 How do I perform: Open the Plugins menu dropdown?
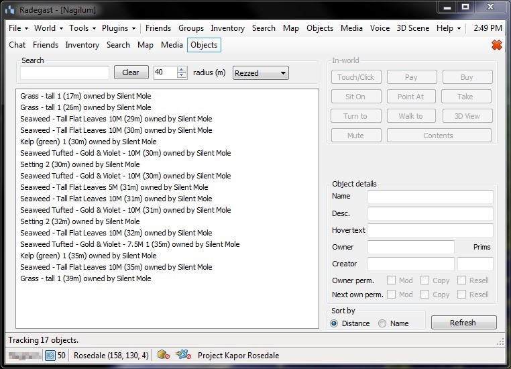[x=119, y=28]
